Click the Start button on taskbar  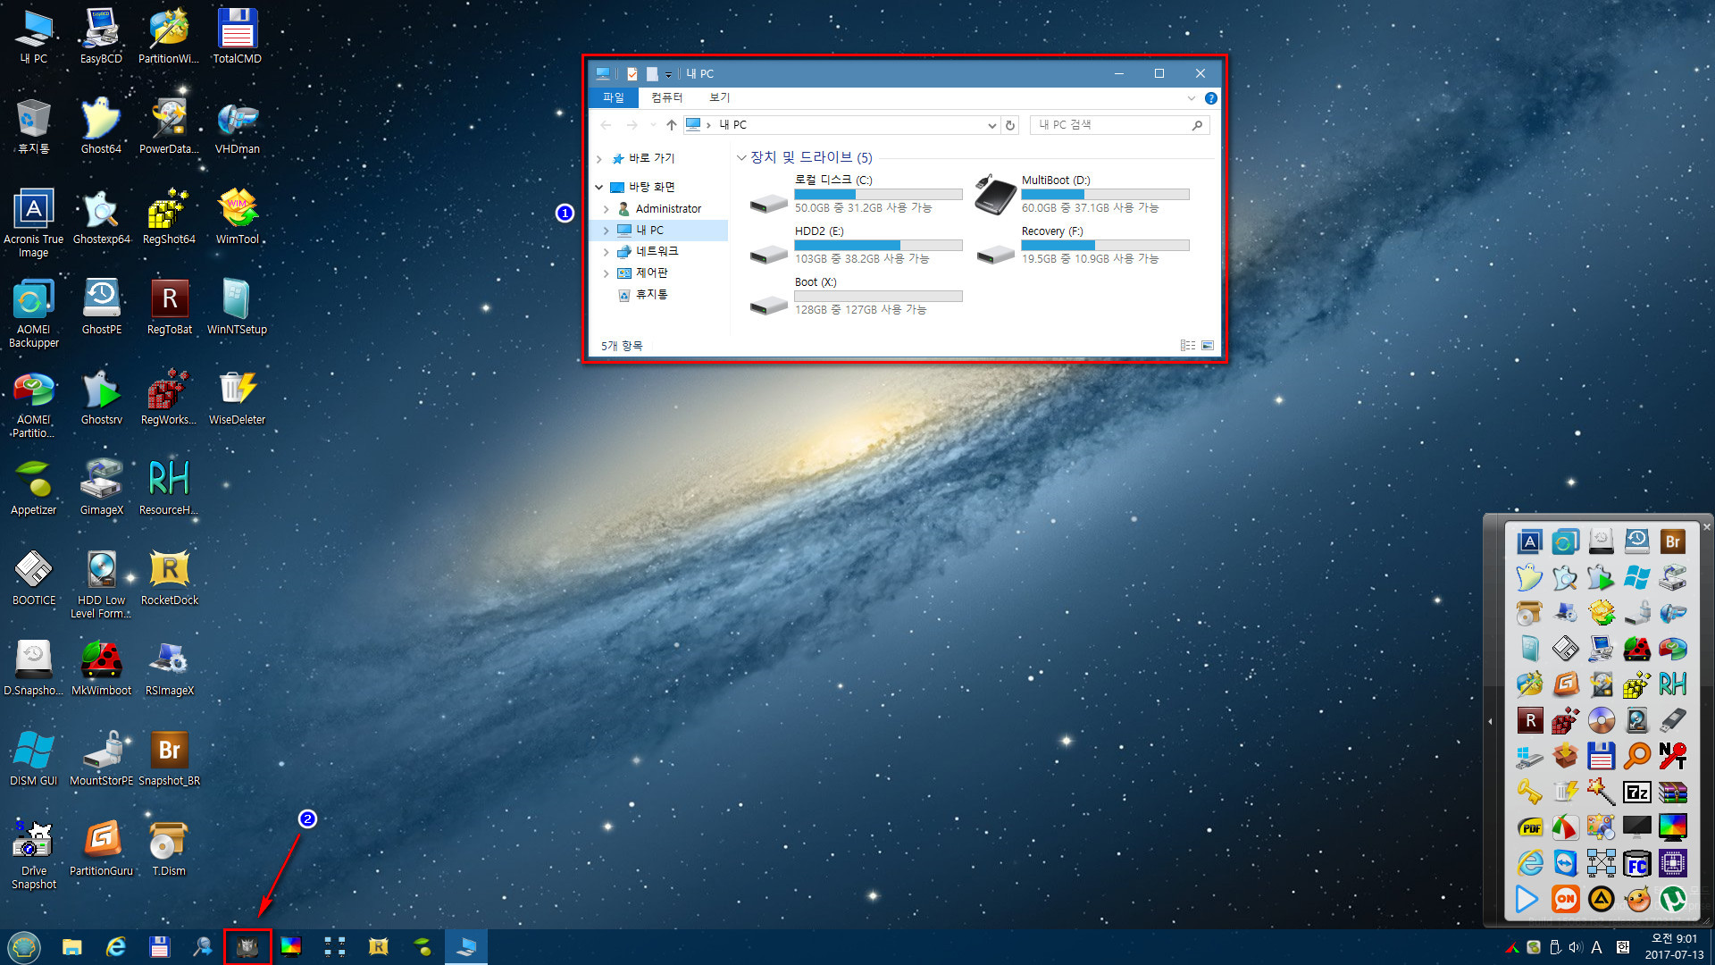click(24, 946)
